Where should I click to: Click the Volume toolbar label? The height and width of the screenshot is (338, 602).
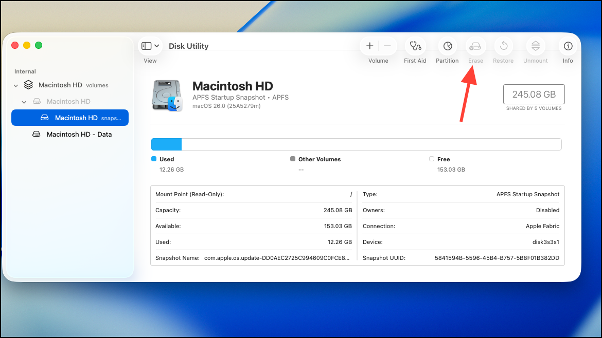pos(378,61)
